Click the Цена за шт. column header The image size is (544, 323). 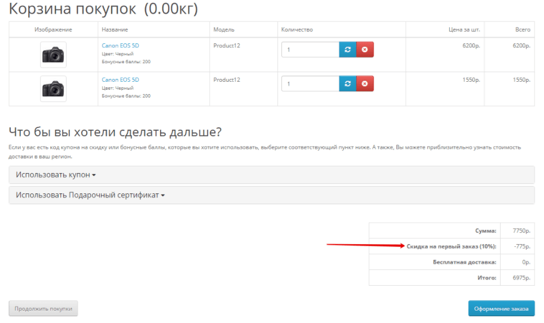pos(464,29)
